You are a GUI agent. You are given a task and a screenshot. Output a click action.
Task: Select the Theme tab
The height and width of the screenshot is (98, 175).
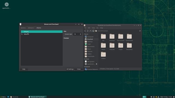click(39, 28)
